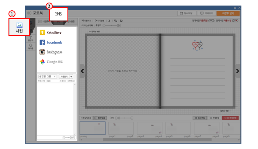Select the page7-page8 spread thumbnail
258x149 pixels.
206,128
